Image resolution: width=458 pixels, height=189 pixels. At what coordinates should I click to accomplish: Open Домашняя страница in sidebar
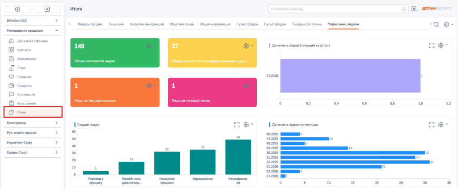point(32,41)
